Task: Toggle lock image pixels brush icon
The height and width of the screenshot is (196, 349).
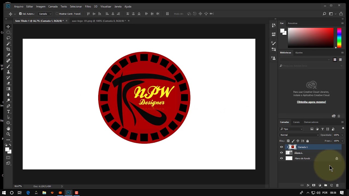Action: 293,141
